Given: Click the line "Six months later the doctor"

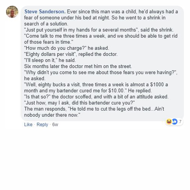Looking at the screenshot, I should pyautogui.click(x=78, y=66).
